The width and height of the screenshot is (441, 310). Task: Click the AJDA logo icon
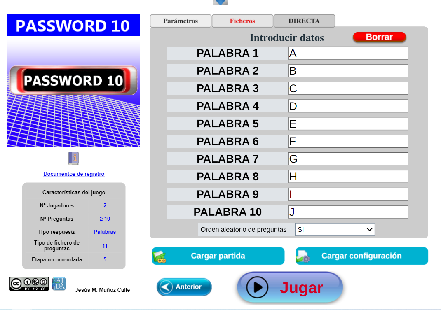coord(59,284)
